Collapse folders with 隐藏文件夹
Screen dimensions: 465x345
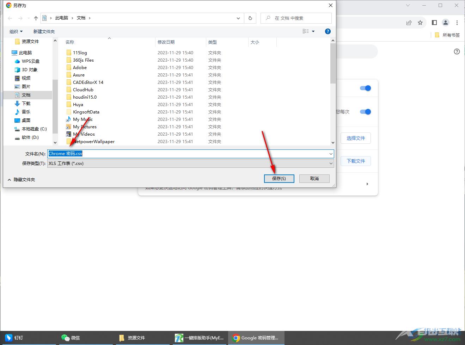(x=21, y=180)
